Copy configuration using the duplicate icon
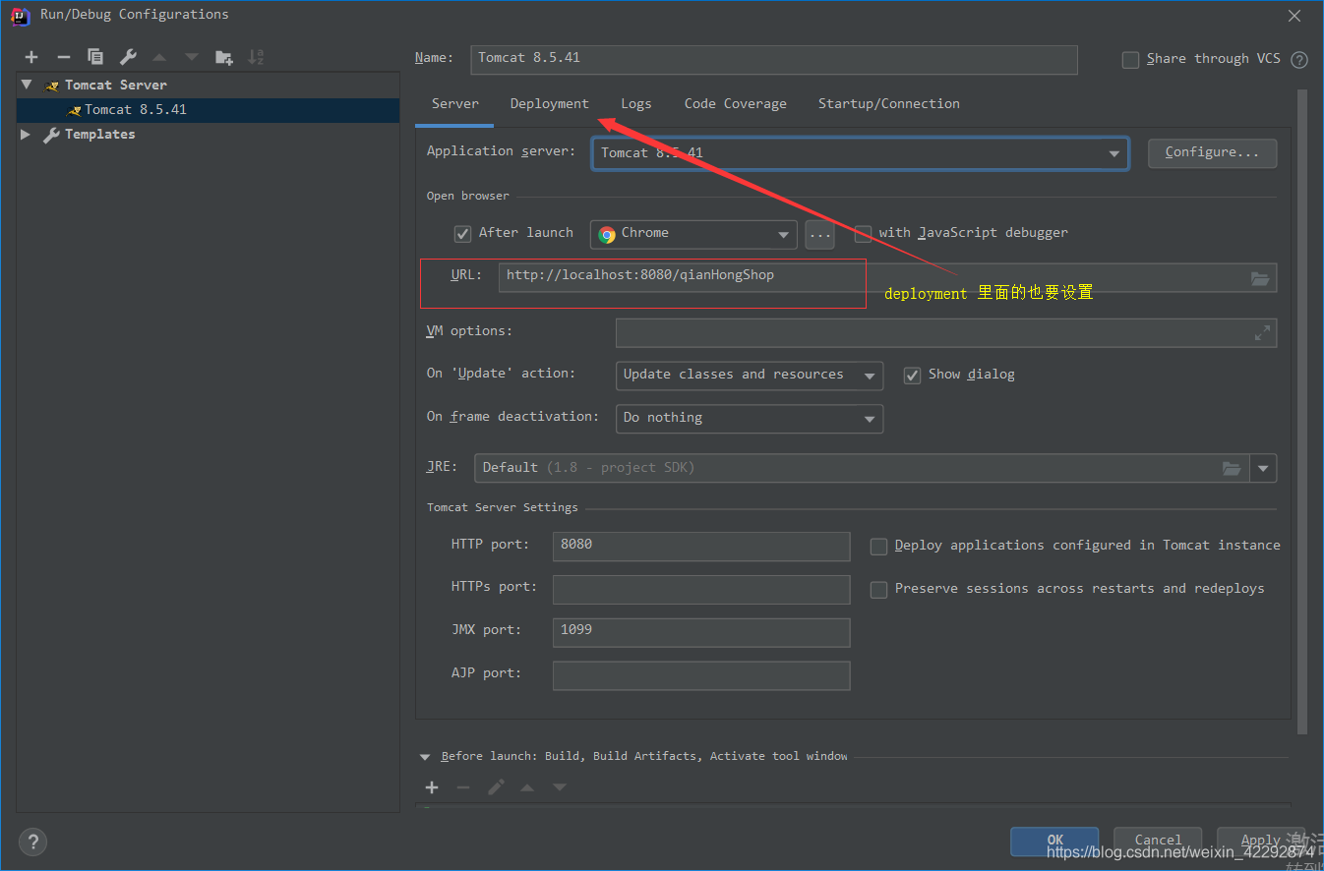This screenshot has width=1324, height=871. 95,57
